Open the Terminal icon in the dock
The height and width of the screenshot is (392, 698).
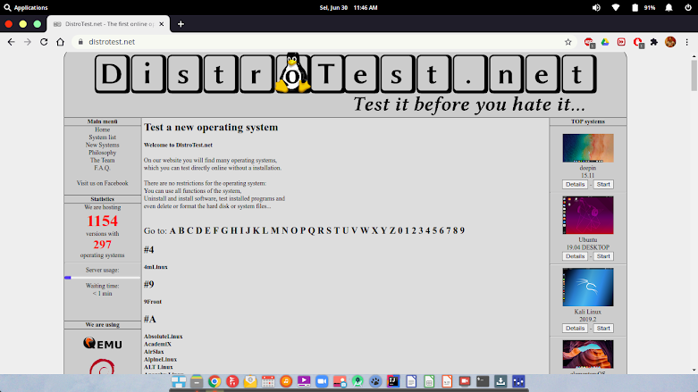pyautogui.click(x=483, y=381)
